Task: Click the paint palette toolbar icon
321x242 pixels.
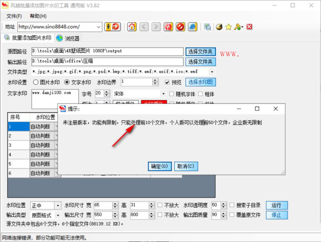Action: (x=219, y=27)
